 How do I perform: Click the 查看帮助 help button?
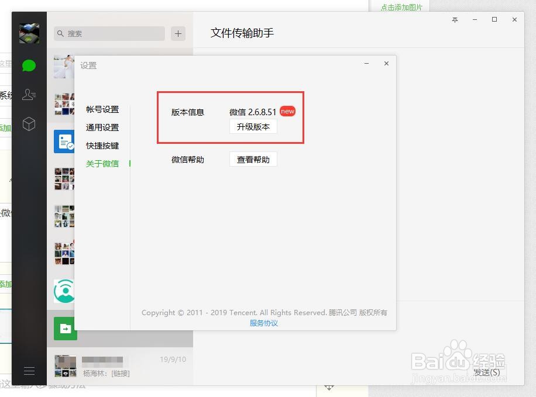click(253, 159)
